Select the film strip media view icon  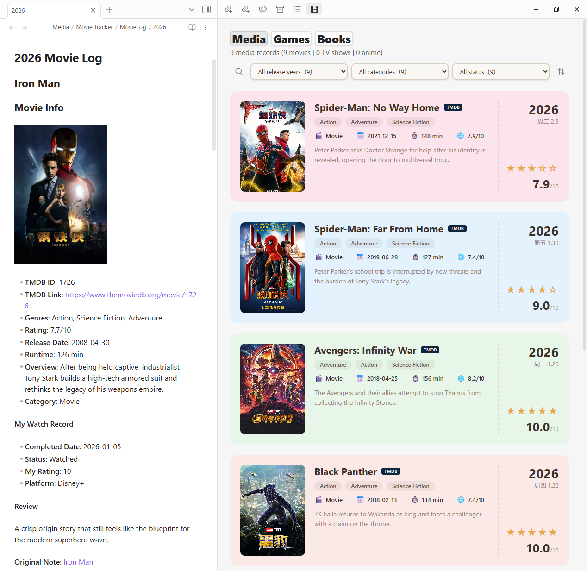pyautogui.click(x=314, y=9)
